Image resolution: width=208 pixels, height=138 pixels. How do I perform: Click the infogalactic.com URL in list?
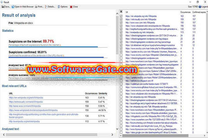[151, 116]
